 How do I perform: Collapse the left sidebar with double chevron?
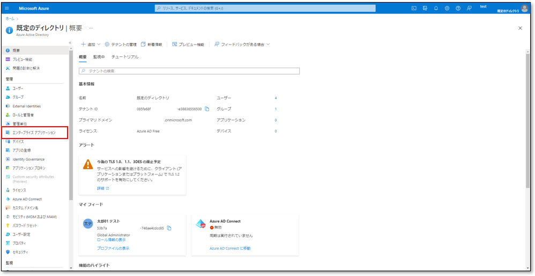pyautogui.click(x=70, y=42)
